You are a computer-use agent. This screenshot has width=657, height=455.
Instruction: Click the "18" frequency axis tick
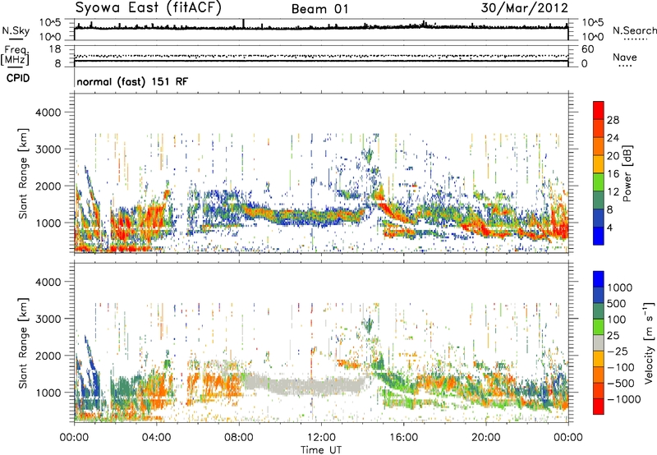(x=55, y=49)
